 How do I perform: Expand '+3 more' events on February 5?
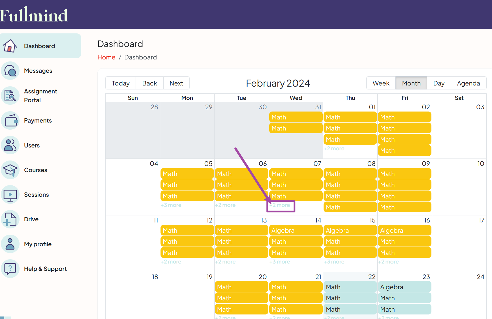pyautogui.click(x=171, y=205)
